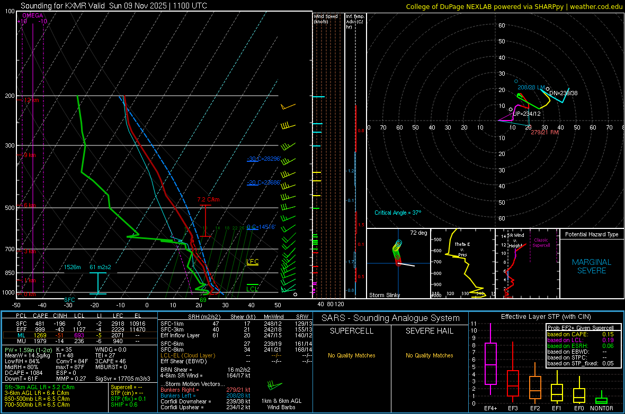Click the EF4+ box plot axis label
Screen dimensions: 625x414
490,408
